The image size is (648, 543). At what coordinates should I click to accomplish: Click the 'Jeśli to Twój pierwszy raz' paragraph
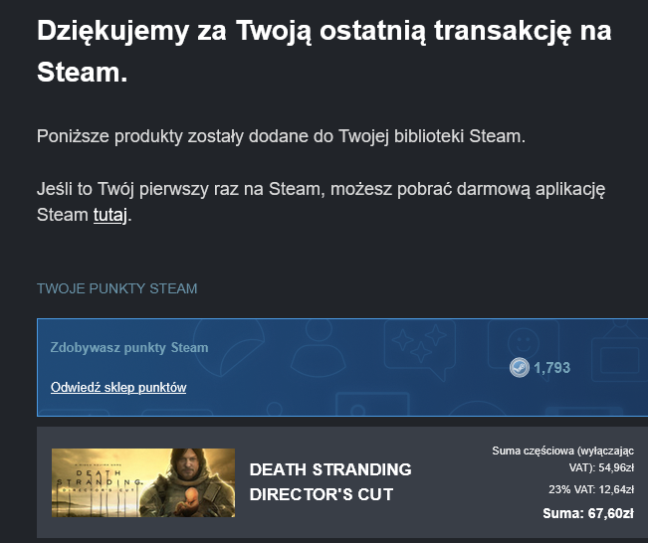click(x=322, y=202)
